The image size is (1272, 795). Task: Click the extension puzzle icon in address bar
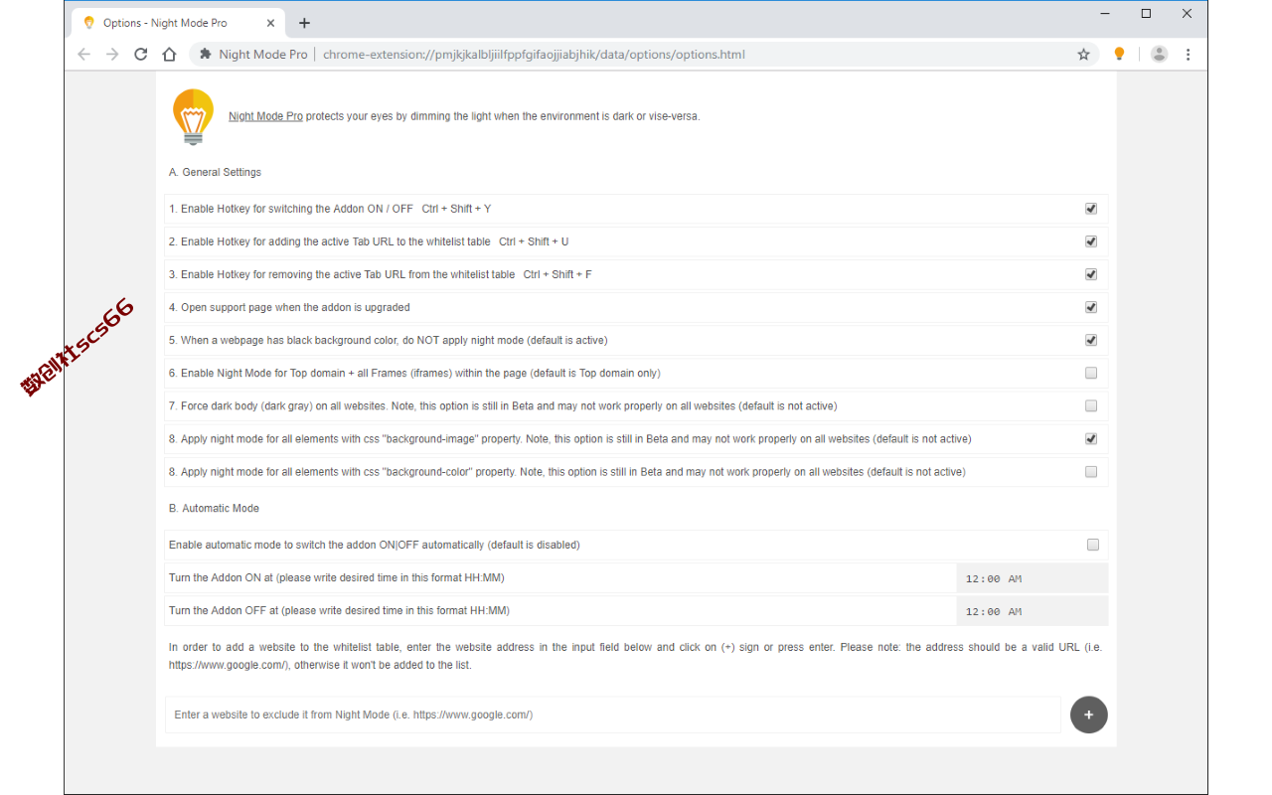click(x=206, y=55)
